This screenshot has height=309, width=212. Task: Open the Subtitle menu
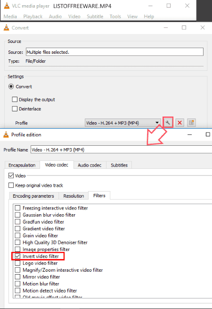pyautogui.click(x=95, y=17)
